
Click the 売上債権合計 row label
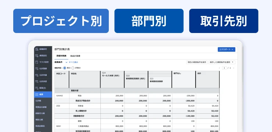pyautogui.click(x=80, y=111)
